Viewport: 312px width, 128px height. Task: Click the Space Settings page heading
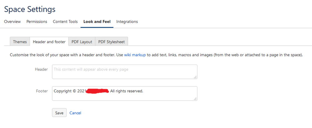pyautogui.click(x=30, y=9)
